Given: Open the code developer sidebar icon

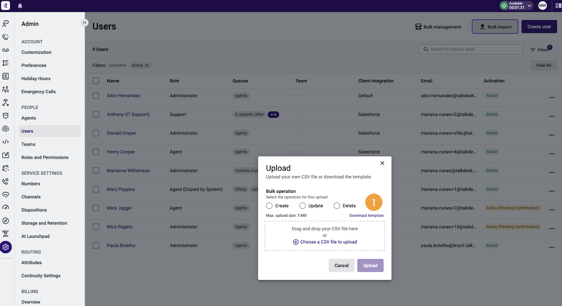Looking at the screenshot, I should pos(6,142).
